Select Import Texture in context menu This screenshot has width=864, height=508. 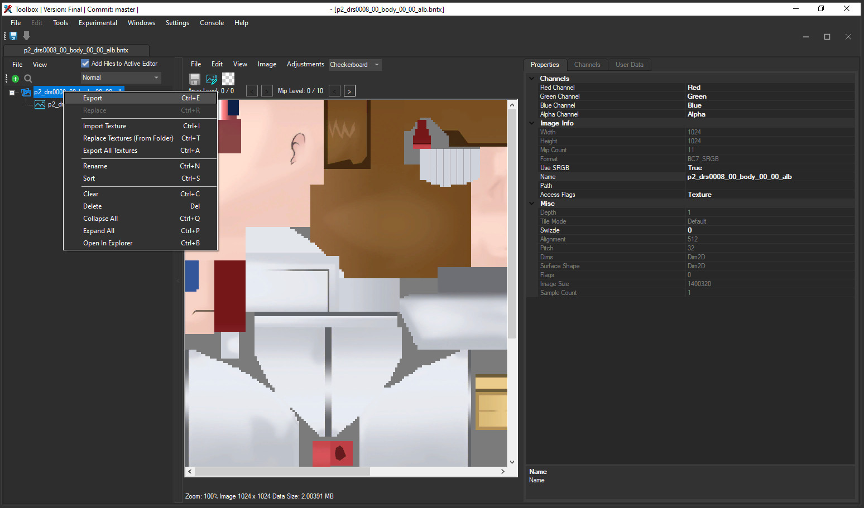[x=141, y=126]
